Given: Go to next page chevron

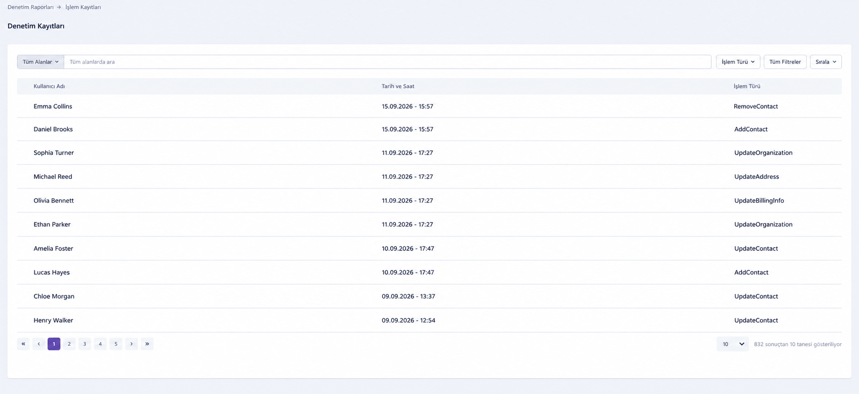Looking at the screenshot, I should (131, 344).
